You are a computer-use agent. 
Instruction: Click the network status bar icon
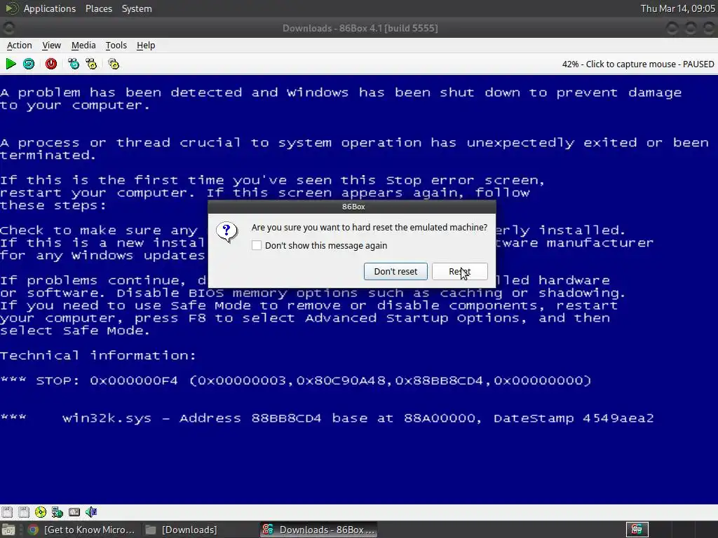[x=57, y=512]
